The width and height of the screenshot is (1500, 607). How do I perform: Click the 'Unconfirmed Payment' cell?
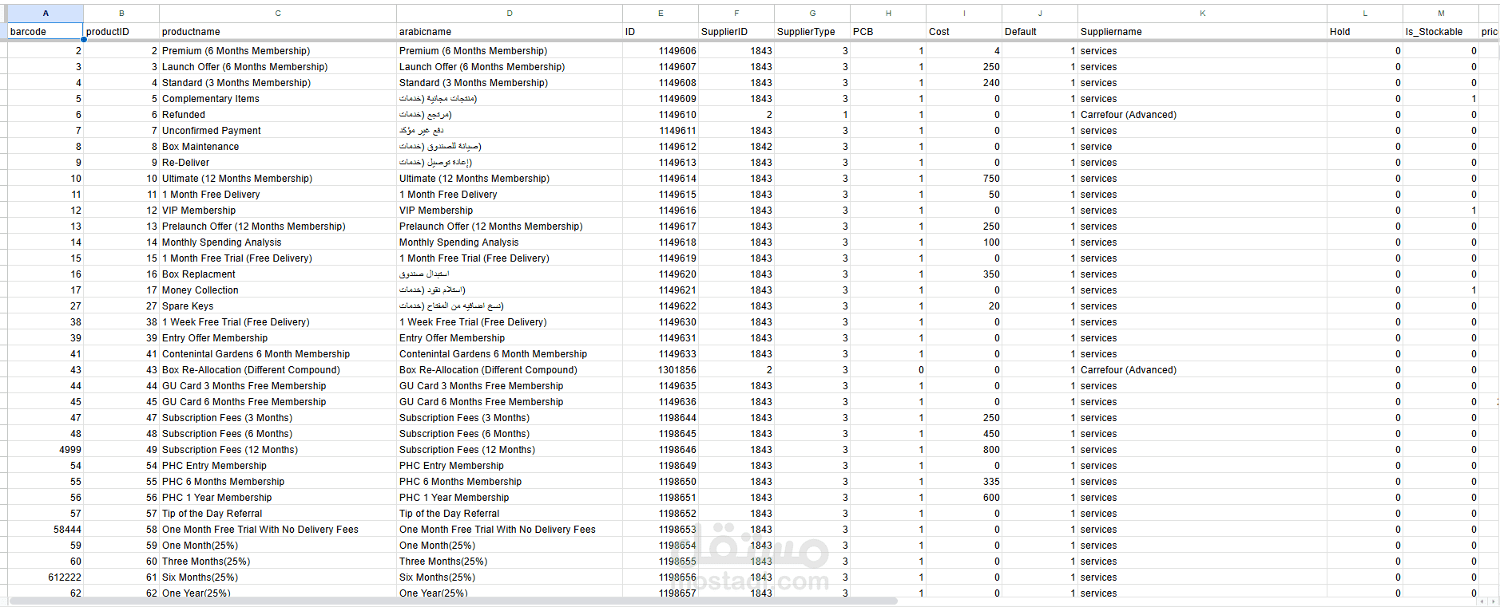[x=278, y=131]
